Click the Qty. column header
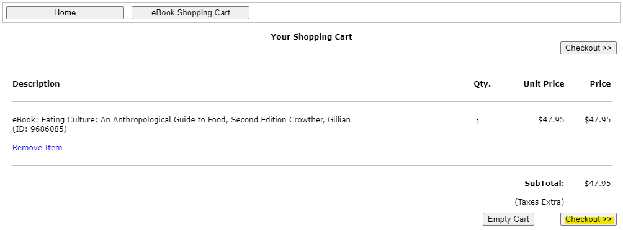Screen dimensions: 623x230 click(482, 84)
